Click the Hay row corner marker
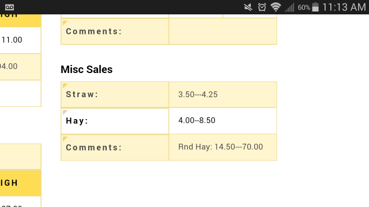Screen dimensions: 369x207 click(x=65, y=112)
